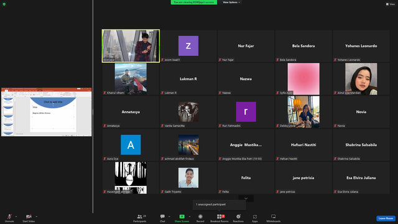The width and height of the screenshot is (398, 224).
Task: Click the green Share Screen button
Action: pyautogui.click(x=182, y=218)
